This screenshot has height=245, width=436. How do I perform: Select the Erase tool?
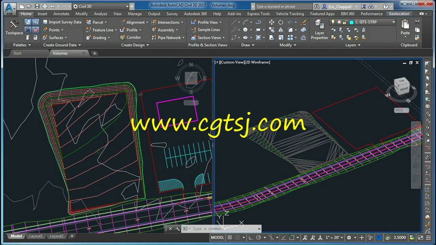coord(304,22)
